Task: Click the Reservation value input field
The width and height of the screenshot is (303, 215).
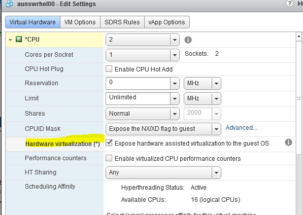Action: point(138,83)
